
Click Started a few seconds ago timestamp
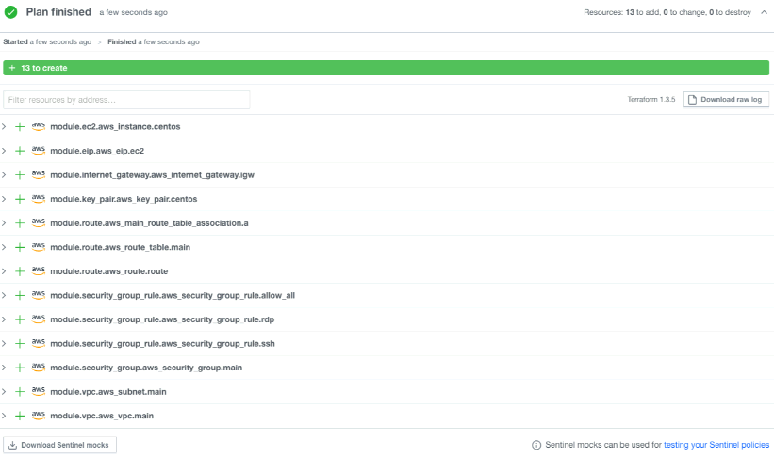tap(47, 42)
